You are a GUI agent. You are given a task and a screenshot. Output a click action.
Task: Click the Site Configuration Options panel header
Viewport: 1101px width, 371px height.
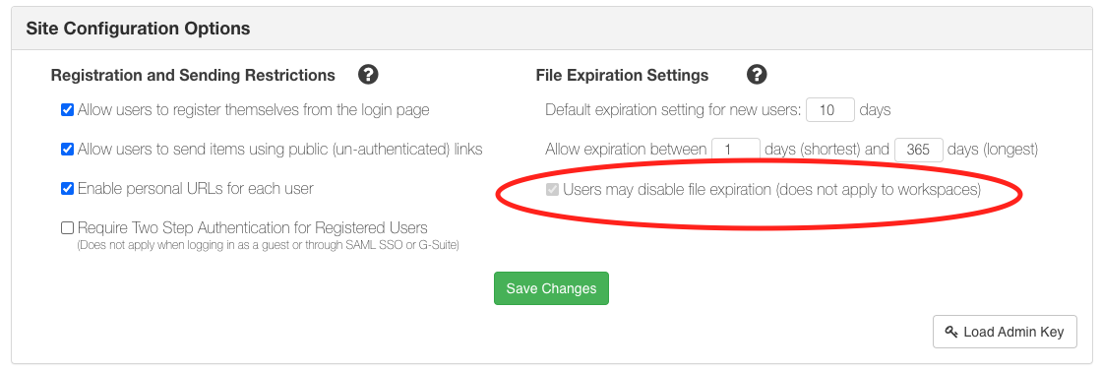pos(551,29)
